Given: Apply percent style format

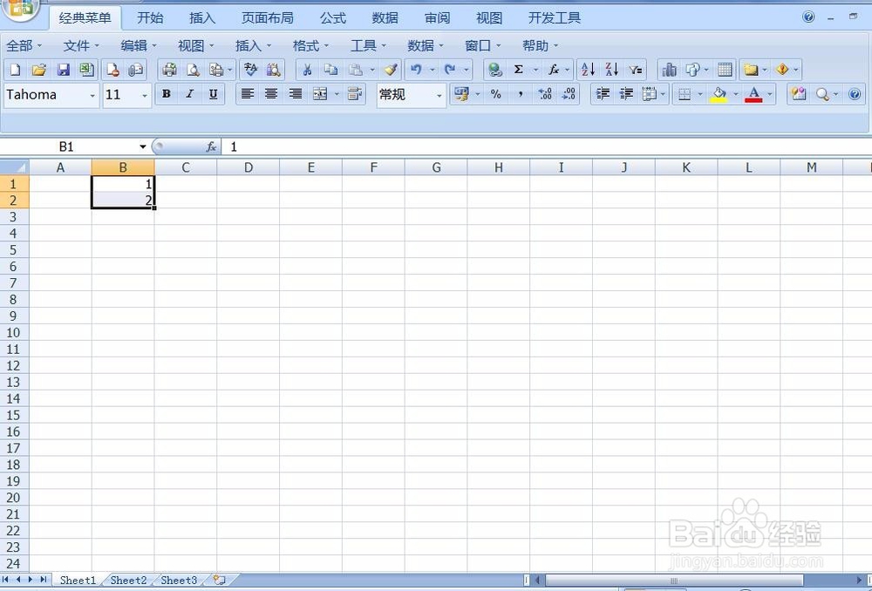Looking at the screenshot, I should pos(495,94).
